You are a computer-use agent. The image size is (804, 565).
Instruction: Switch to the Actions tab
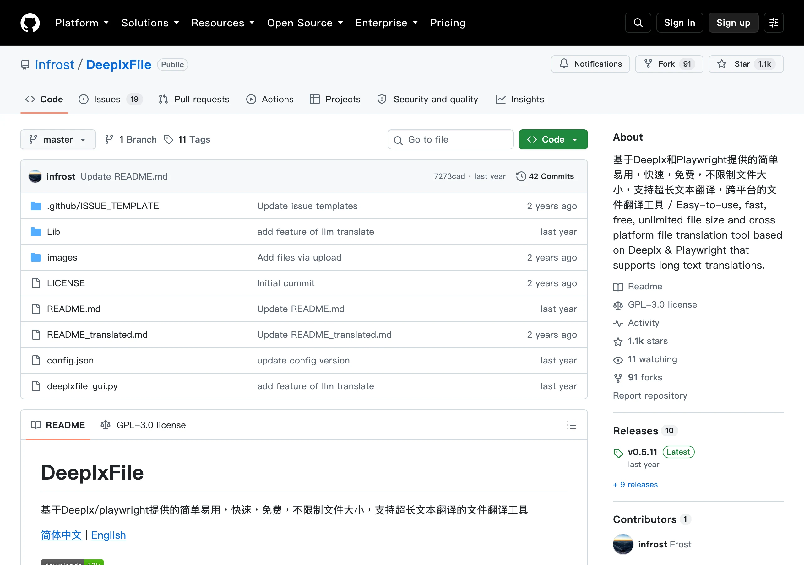point(270,100)
